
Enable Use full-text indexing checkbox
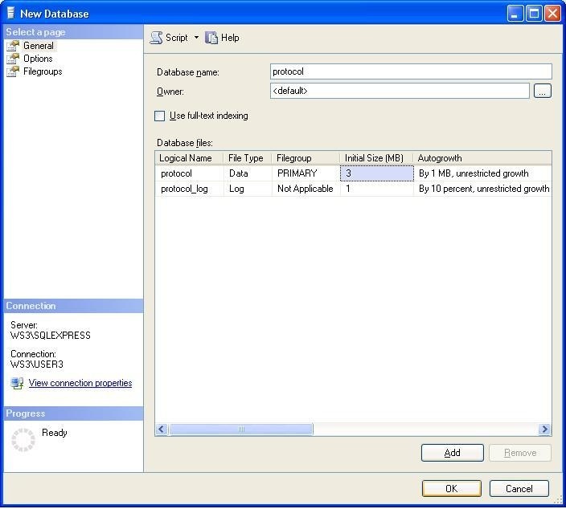pyautogui.click(x=159, y=116)
